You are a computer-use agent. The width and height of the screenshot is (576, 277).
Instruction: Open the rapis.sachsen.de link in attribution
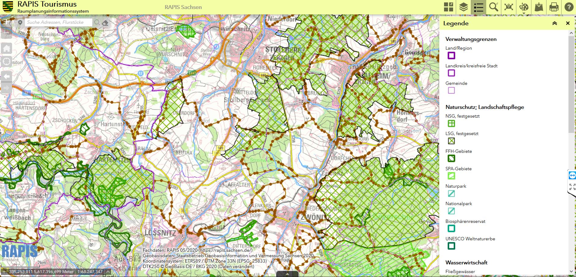pos(225,250)
